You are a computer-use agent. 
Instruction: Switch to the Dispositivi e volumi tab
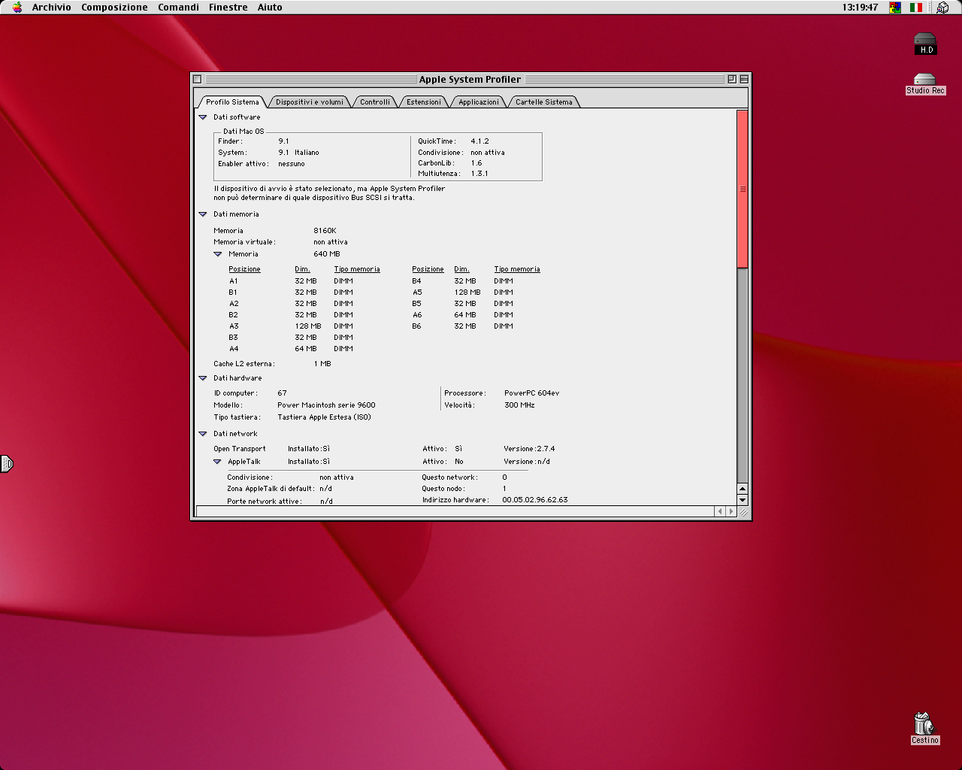[310, 102]
